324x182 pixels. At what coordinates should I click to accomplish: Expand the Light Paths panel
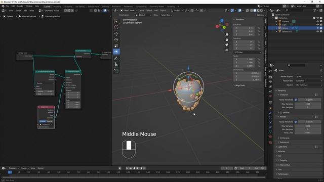tap(282, 147)
